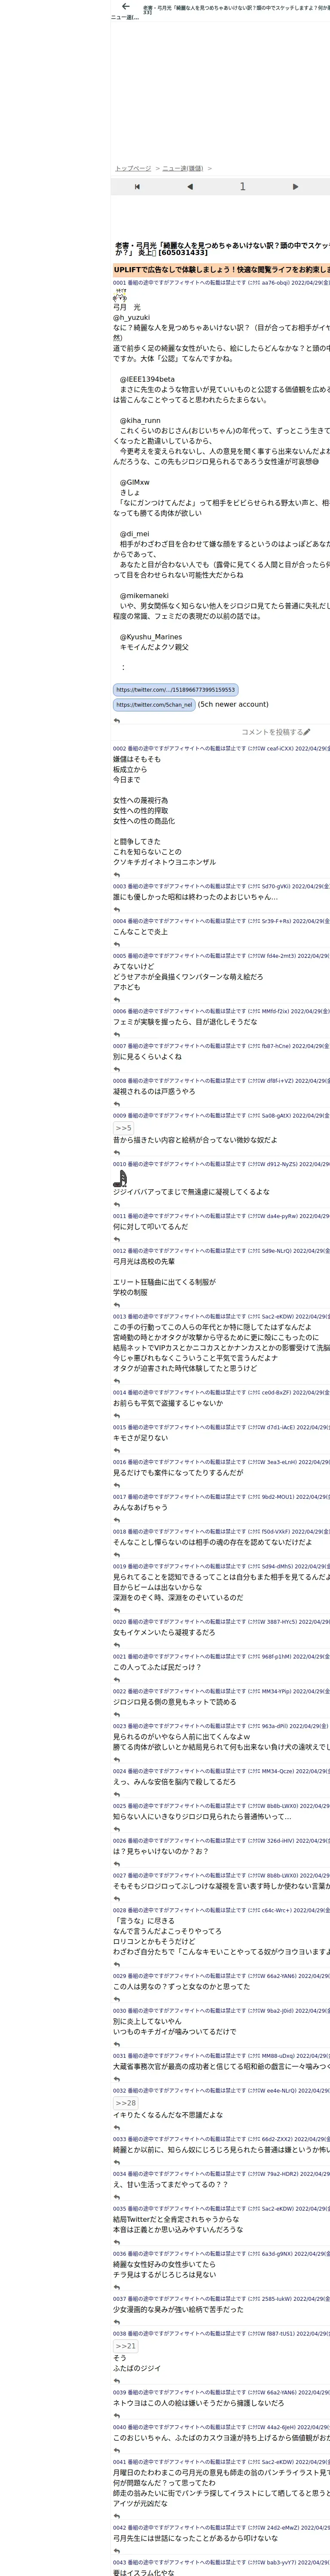The height and width of the screenshot is (2576, 330).
Task: Click the >>28 anchor in post 0032
Action: [x=126, y=2103]
